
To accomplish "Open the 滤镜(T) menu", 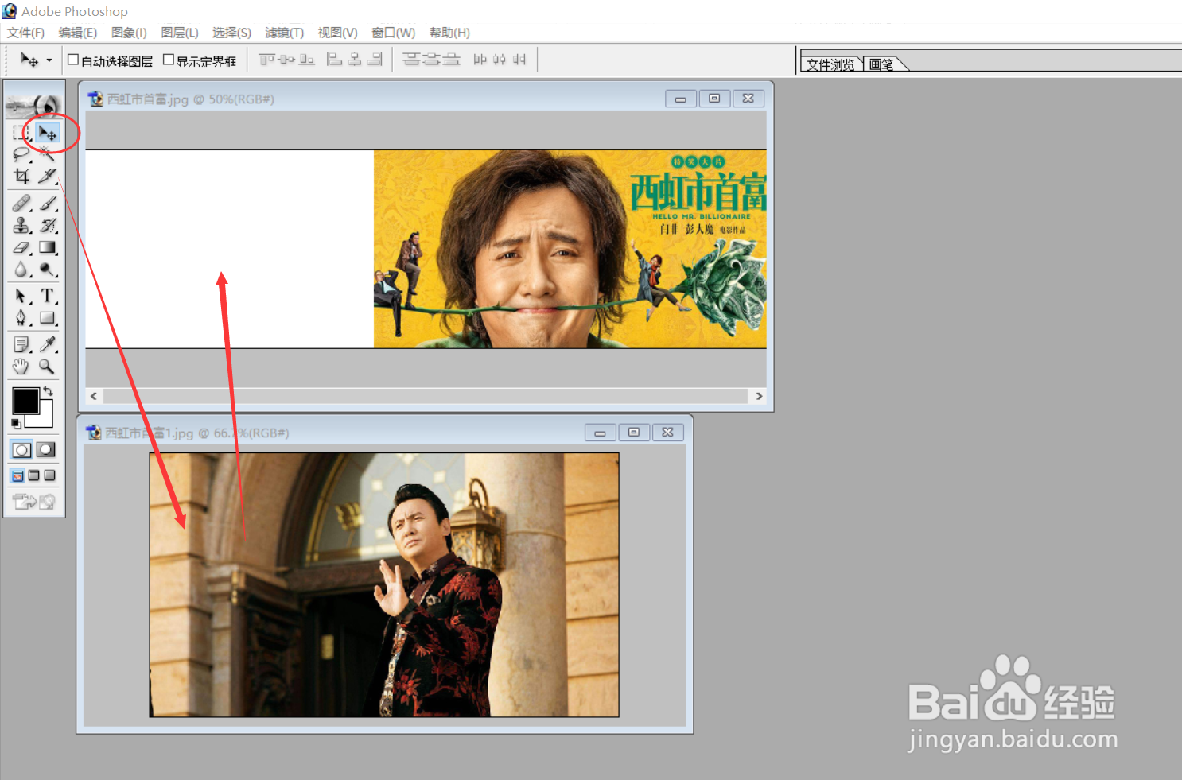I will tap(285, 33).
